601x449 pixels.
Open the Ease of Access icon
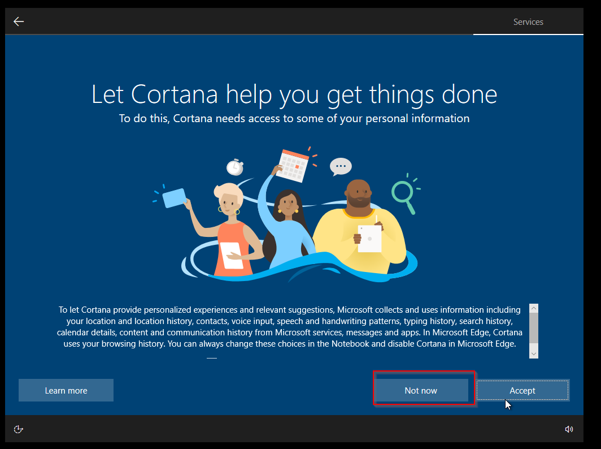click(19, 429)
